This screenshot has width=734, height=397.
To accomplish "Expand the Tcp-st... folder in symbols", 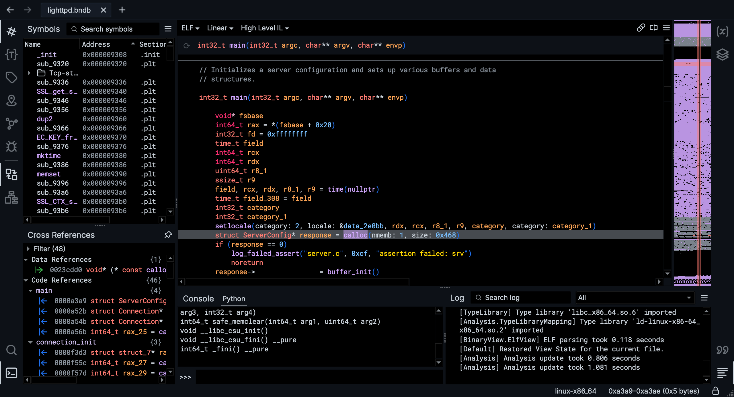I will tap(30, 73).
